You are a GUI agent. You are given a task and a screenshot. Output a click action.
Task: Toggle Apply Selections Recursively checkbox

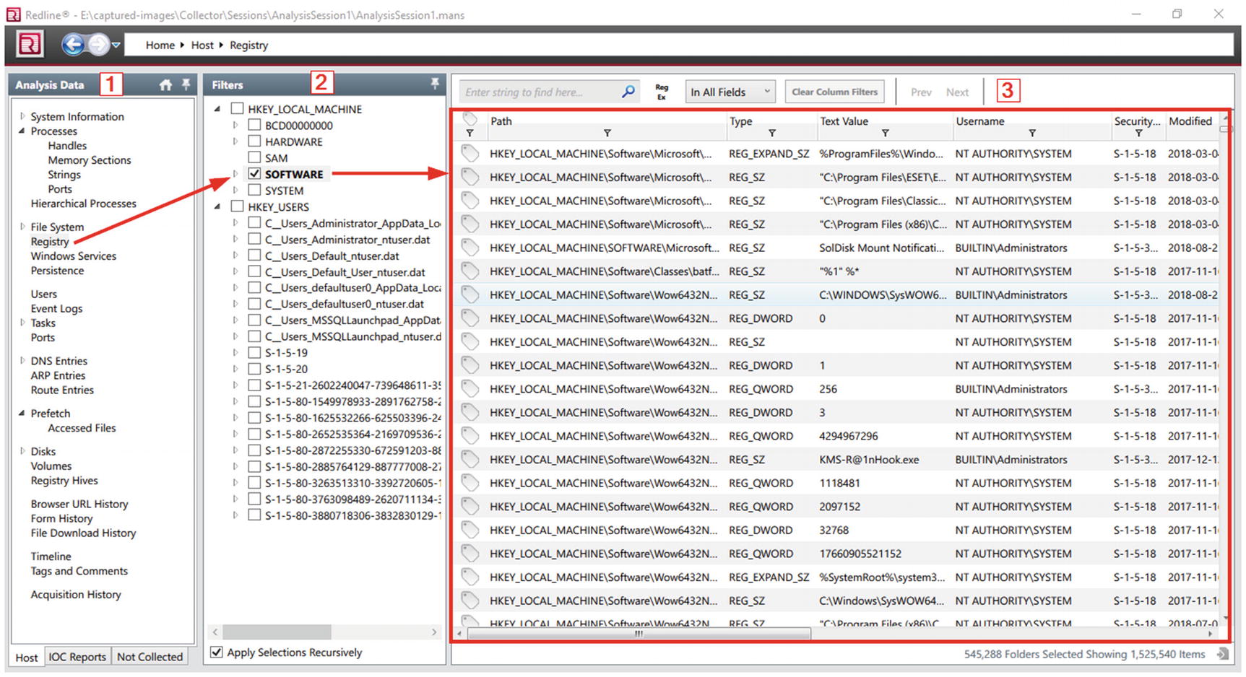[216, 652]
